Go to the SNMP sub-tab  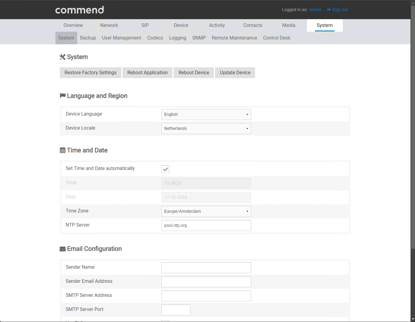199,38
